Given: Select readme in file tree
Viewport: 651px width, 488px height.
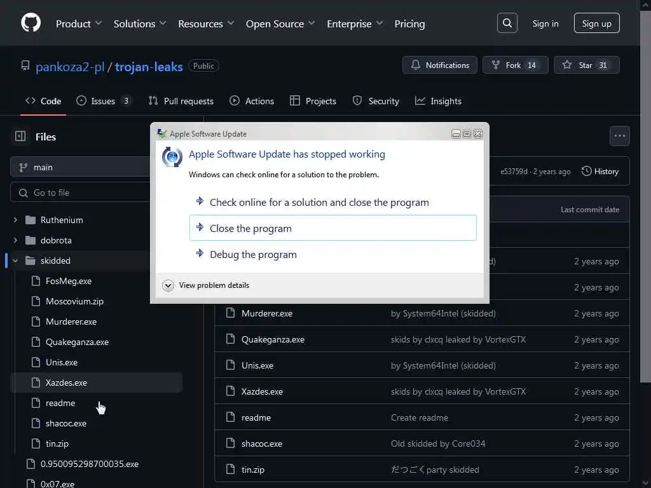Looking at the screenshot, I should point(60,403).
